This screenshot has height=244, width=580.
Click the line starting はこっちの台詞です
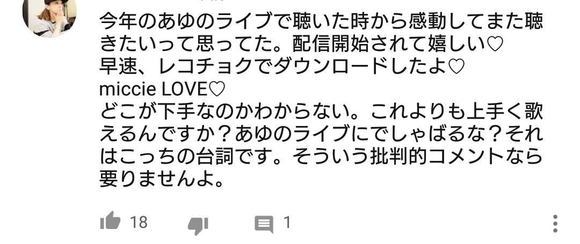pos(322,157)
